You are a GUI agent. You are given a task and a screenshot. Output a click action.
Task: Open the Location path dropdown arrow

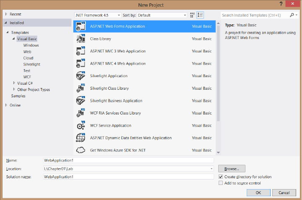212,169
